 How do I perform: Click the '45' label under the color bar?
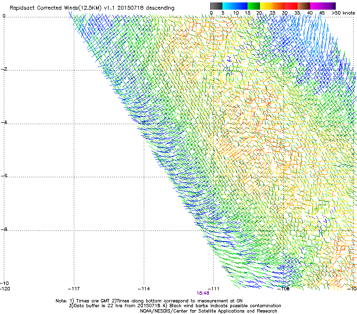322,13
